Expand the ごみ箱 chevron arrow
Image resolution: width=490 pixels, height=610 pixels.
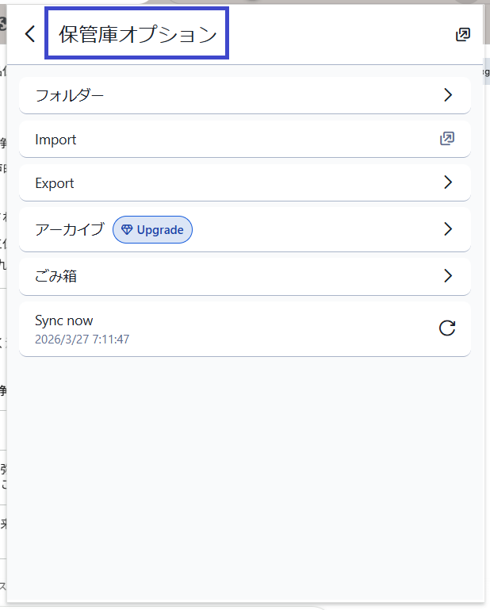click(448, 276)
